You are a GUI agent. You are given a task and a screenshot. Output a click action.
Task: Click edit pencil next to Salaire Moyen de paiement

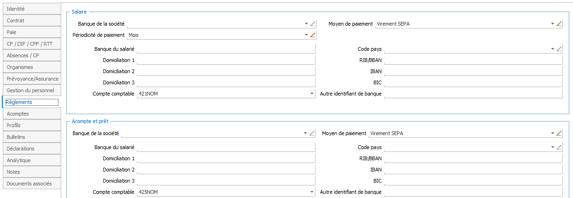559,24
